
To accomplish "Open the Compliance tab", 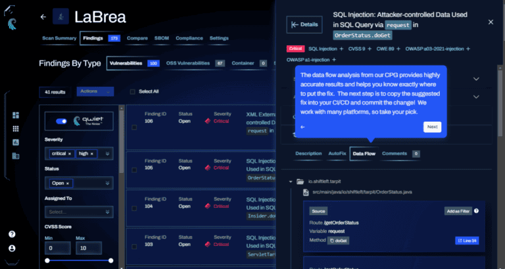I will click(x=189, y=38).
